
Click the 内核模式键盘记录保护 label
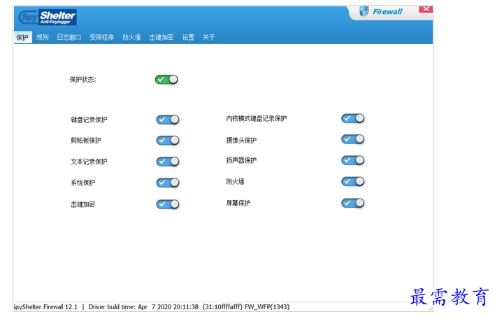point(257,118)
